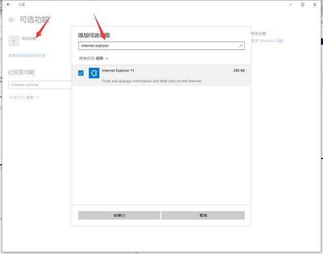Open Settings home via house icon
323x254 pixels.
pyautogui.click(x=11, y=20)
